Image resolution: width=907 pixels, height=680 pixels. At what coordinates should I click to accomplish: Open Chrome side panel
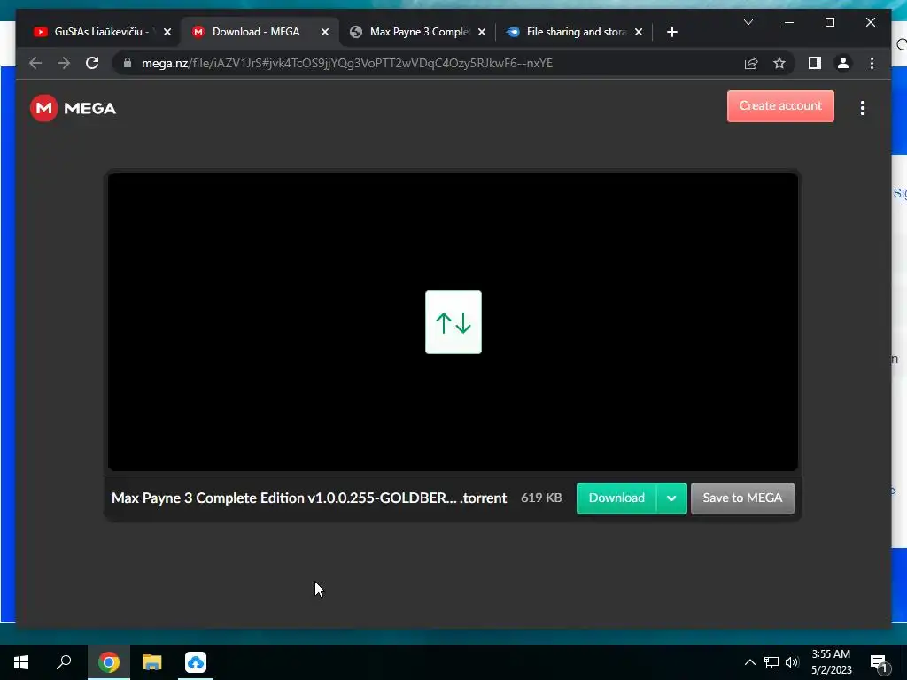pos(815,63)
